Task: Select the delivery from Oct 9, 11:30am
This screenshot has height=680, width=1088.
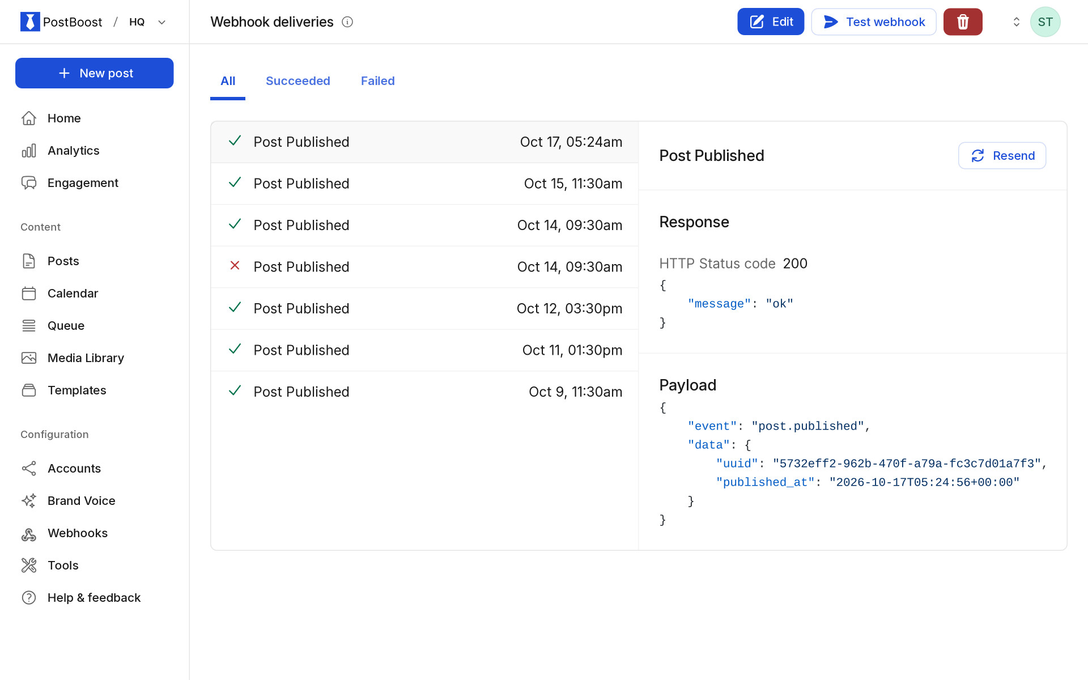Action: click(x=424, y=392)
